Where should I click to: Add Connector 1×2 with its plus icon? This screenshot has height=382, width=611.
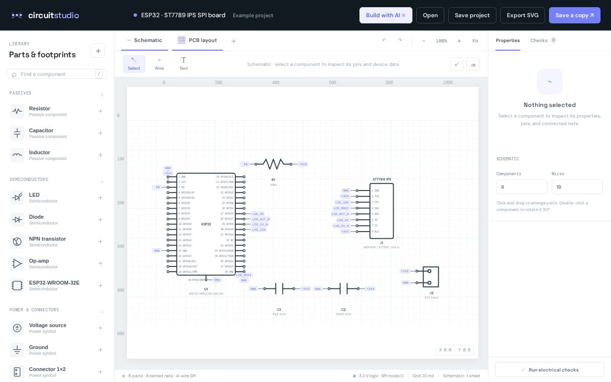[100, 372]
